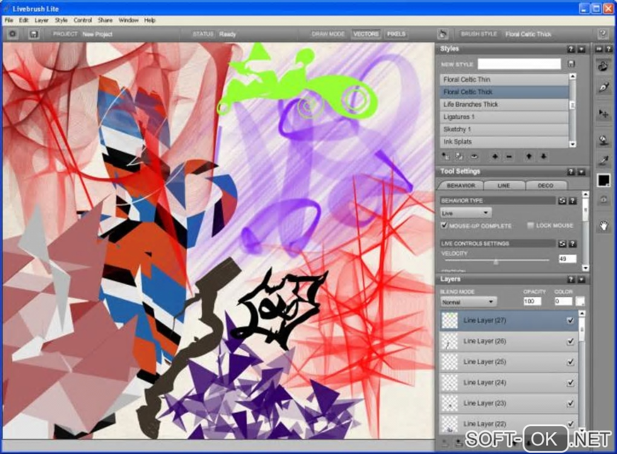Open Live Controls Settings help question mark
617x454 pixels.
click(x=572, y=244)
